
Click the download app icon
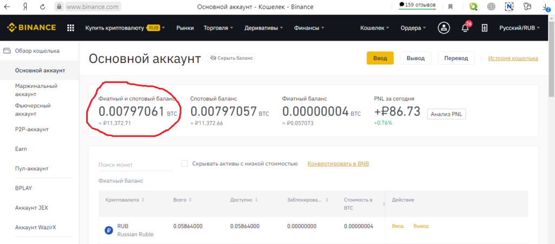pos(485,28)
